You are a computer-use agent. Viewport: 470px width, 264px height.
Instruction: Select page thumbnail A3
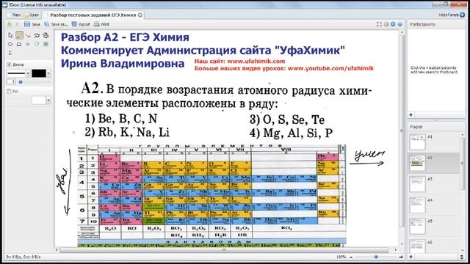tap(417, 184)
